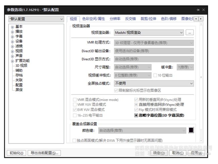Click the black 颜色键 color swatch

click(x=191, y=130)
